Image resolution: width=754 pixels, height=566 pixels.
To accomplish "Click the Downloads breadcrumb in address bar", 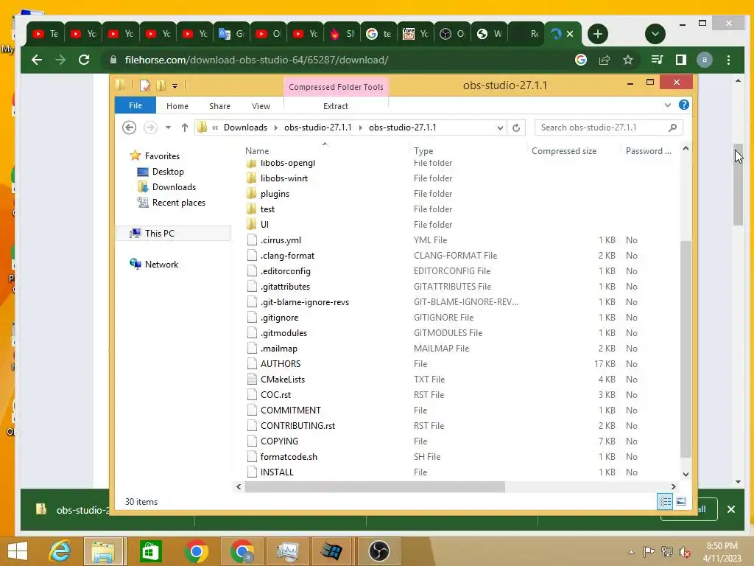I will (245, 127).
